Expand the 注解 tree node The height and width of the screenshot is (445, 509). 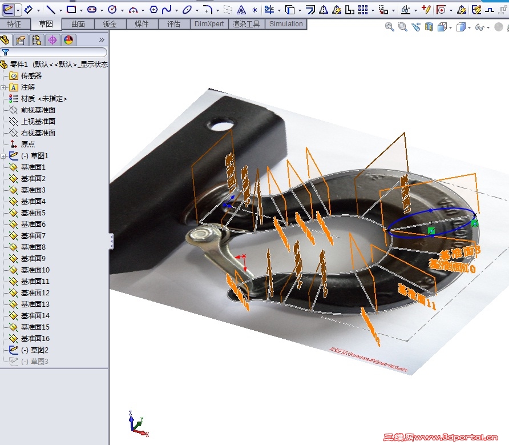[x=3, y=87]
